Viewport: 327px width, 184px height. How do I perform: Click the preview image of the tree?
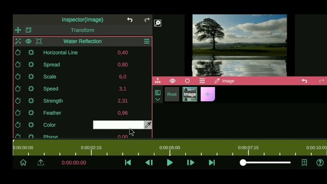[x=240, y=45]
